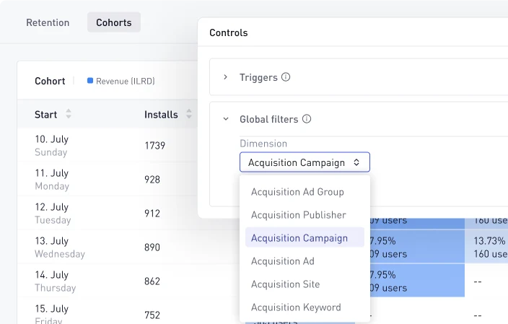Sort by Start column arrows icon
Viewport: 508px width, 324px height.
coord(69,114)
